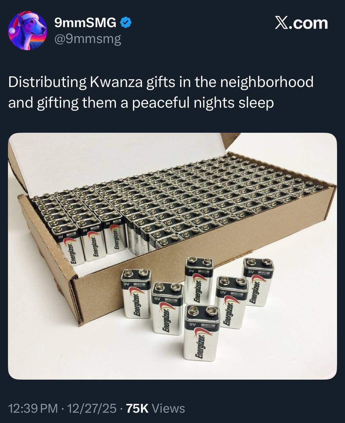Screen dimensions: 345x423
Task: Click the word Kwanza in the post
Action: [116, 82]
